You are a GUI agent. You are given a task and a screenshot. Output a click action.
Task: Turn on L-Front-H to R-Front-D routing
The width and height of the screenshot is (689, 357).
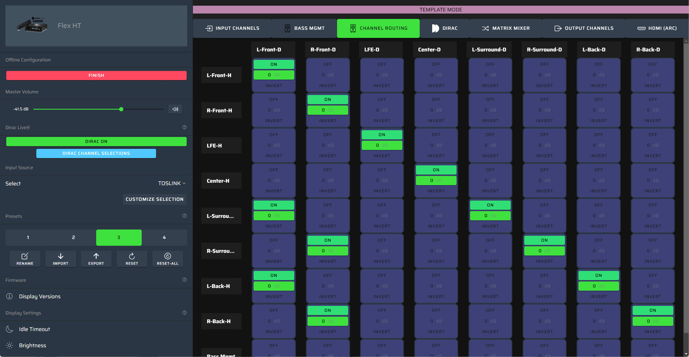[x=328, y=65]
